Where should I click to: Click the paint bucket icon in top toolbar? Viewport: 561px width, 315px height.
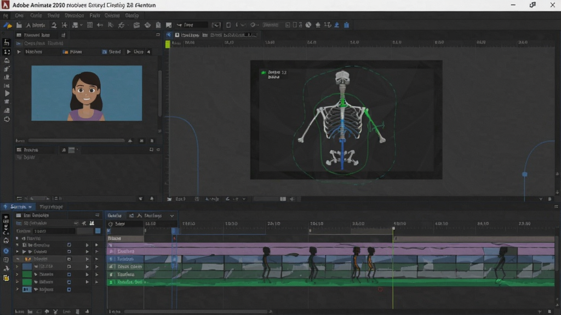click(147, 25)
